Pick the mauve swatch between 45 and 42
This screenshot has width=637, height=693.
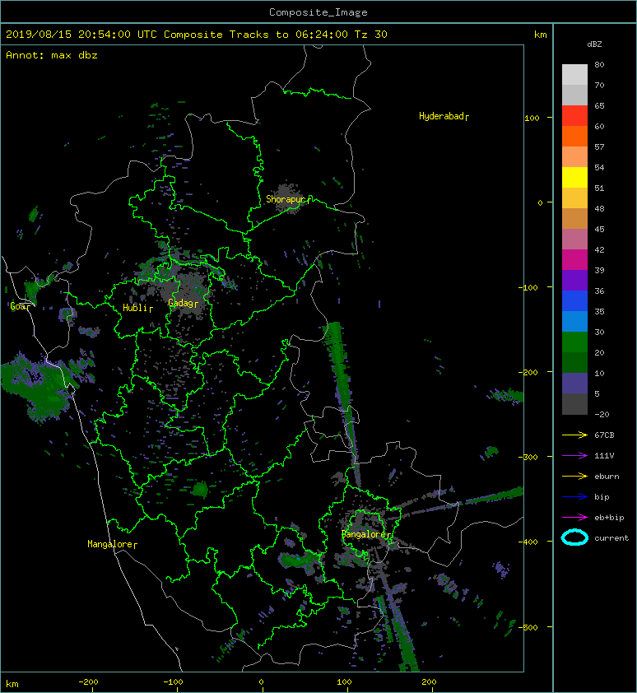pyautogui.click(x=574, y=240)
